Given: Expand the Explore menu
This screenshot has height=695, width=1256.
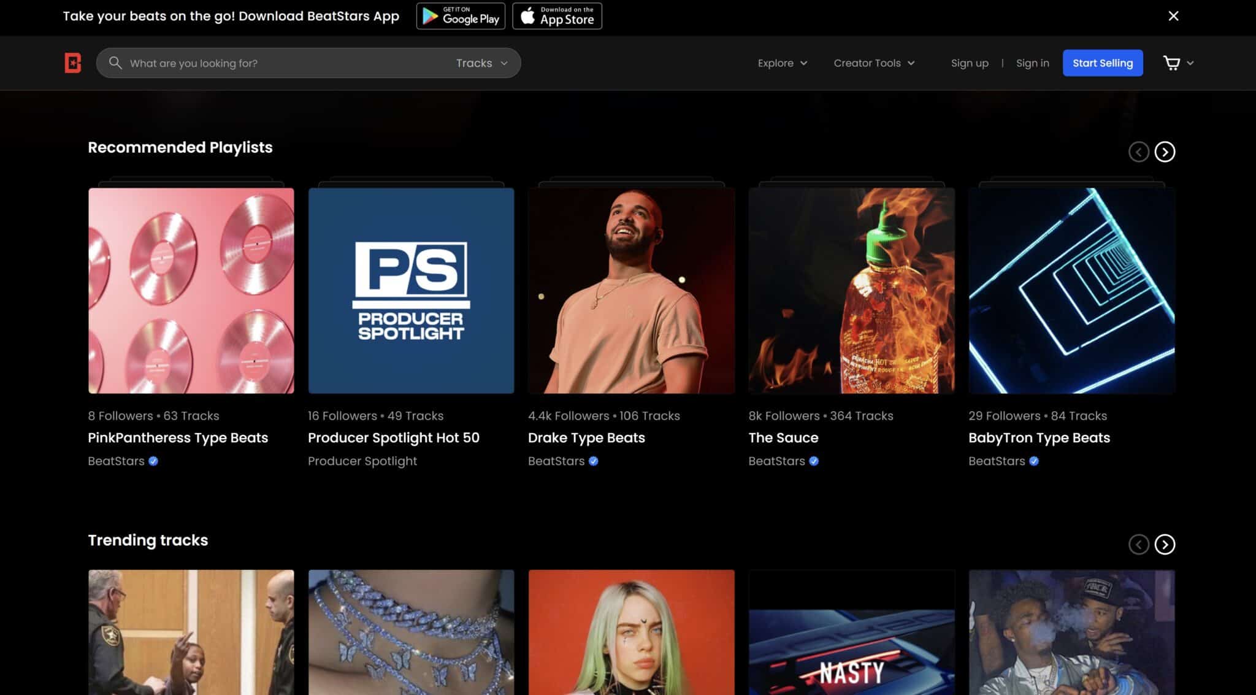Looking at the screenshot, I should click(x=783, y=63).
